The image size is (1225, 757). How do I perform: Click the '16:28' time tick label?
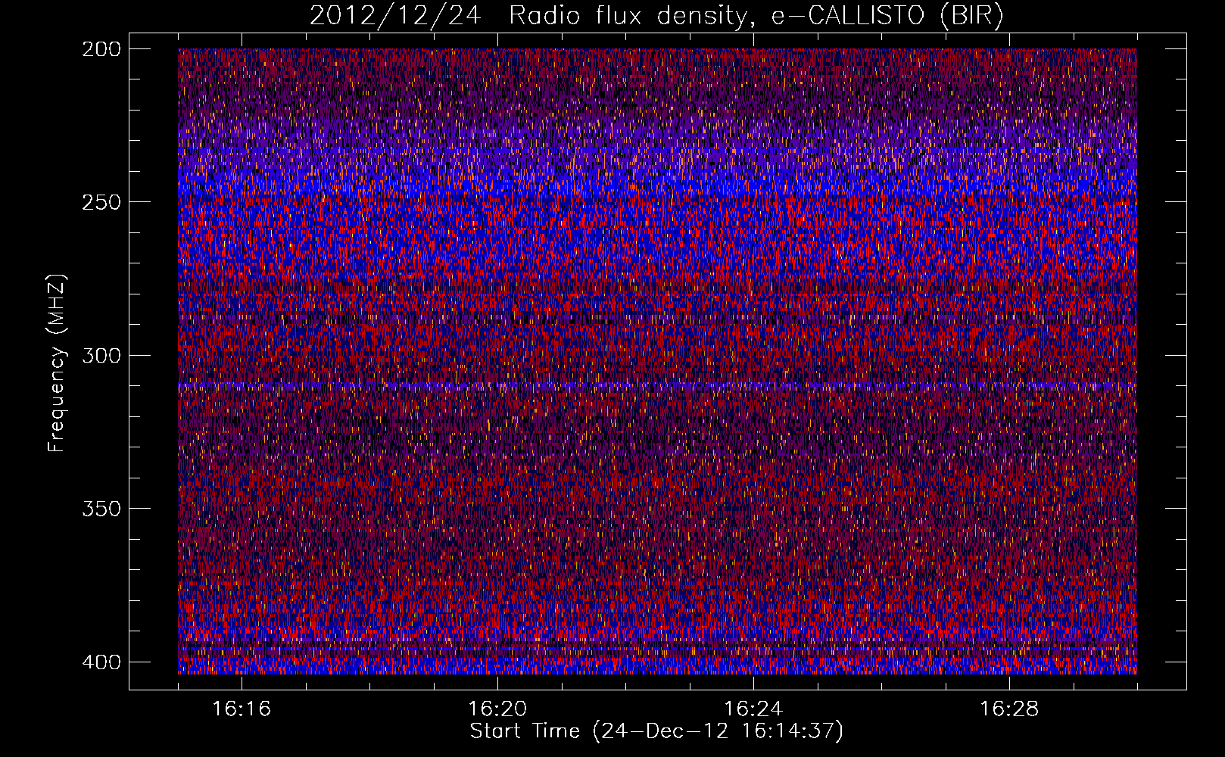pos(1009,709)
